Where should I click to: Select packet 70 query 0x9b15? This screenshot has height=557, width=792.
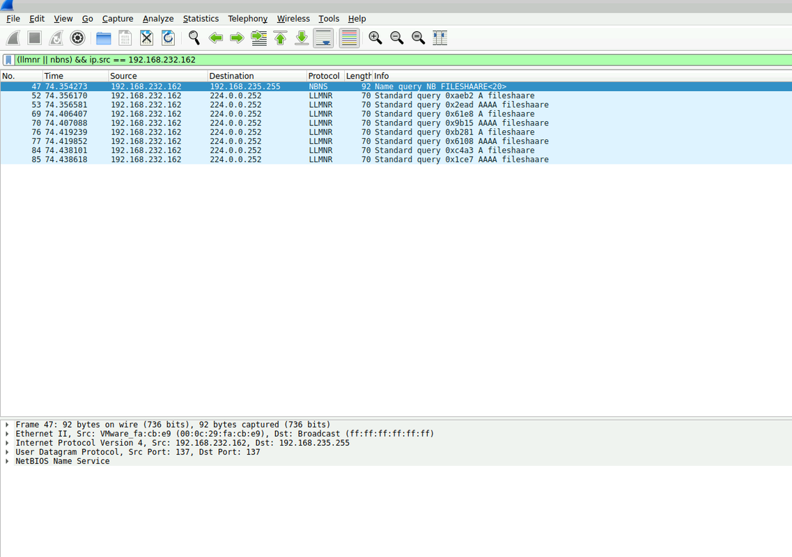[396, 123]
